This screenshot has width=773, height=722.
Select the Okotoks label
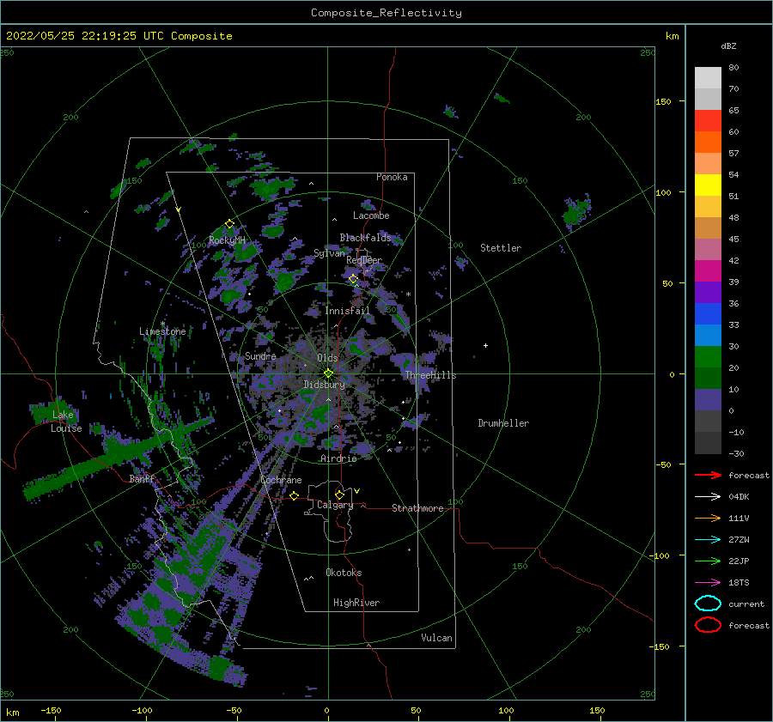(x=344, y=573)
